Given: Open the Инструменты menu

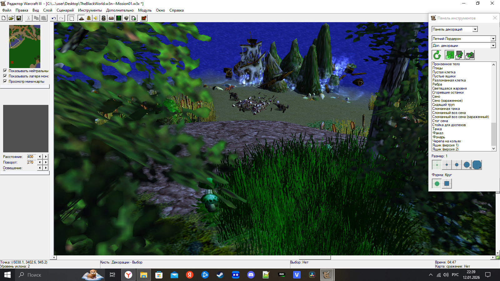Looking at the screenshot, I should click(x=90, y=10).
